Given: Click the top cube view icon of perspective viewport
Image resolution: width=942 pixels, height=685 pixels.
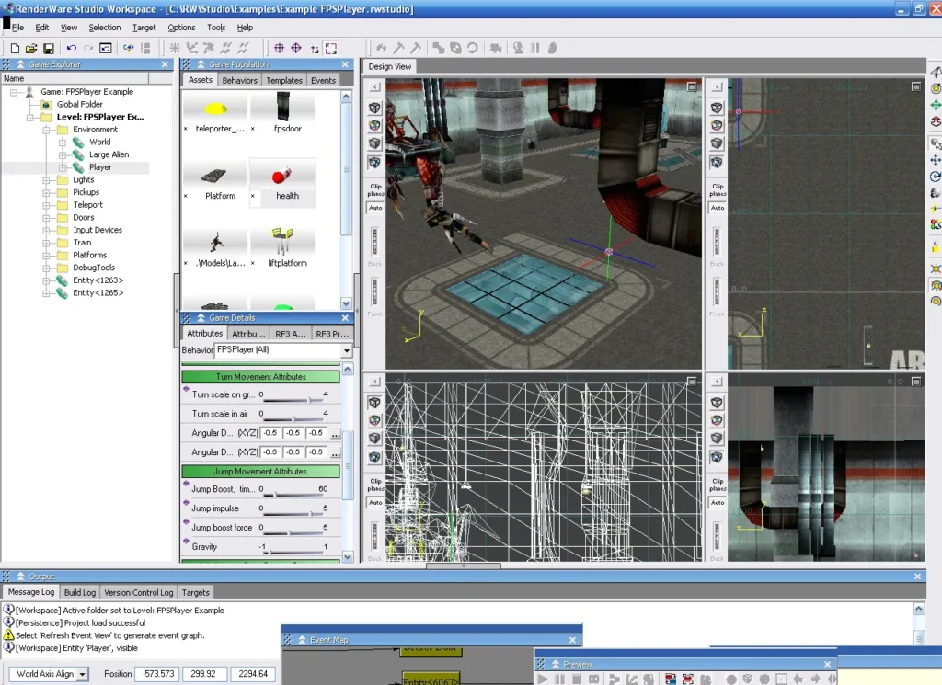Looking at the screenshot, I should point(375,108).
